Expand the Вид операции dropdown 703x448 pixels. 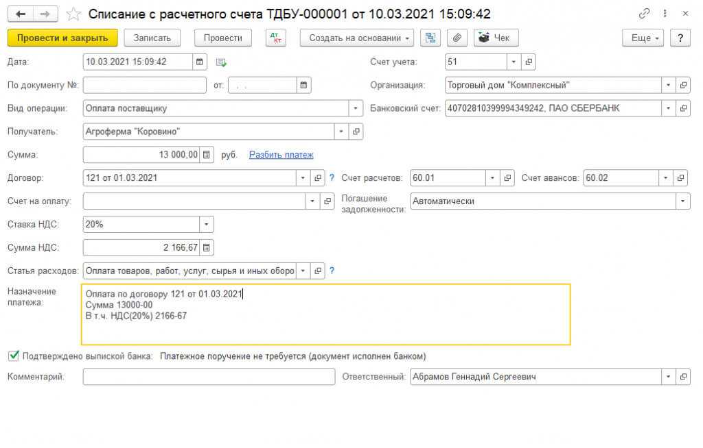356,108
